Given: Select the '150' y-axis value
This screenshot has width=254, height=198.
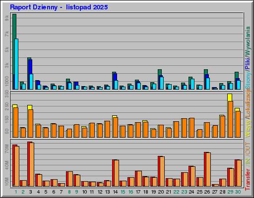Looking at the screenshot, I should 7,119.
